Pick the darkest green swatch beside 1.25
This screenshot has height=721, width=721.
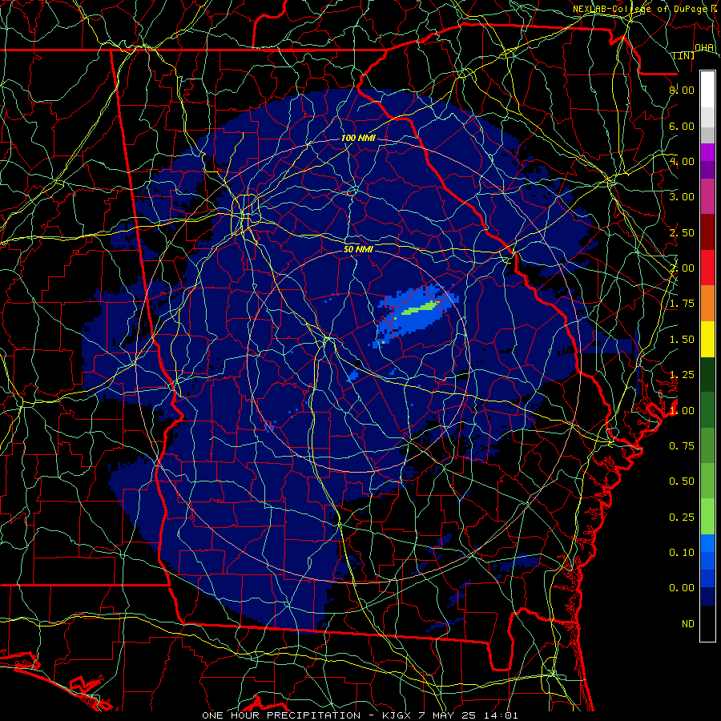tap(707, 374)
